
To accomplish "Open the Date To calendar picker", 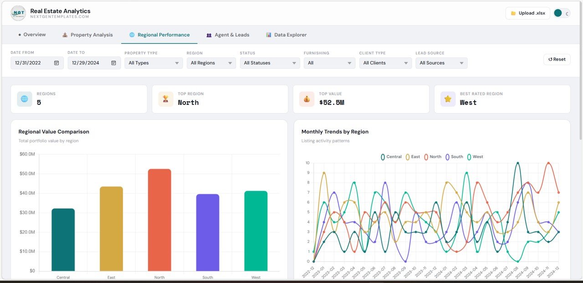I will click(114, 62).
